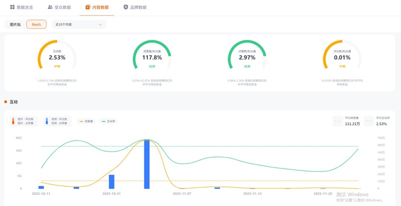
Task: Toggle the 观看量 line legend
Action: (x=86, y=121)
